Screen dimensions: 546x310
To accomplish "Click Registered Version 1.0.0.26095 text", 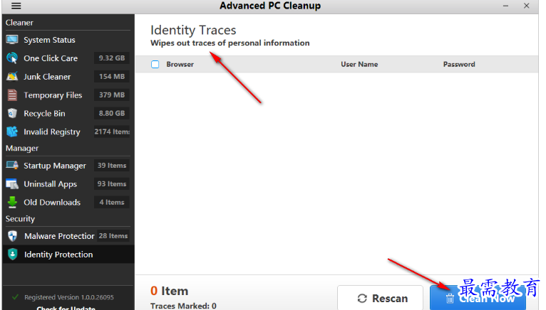I will 69,297.
